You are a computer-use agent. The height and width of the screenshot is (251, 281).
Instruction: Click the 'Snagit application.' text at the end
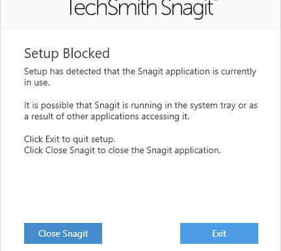183,151
